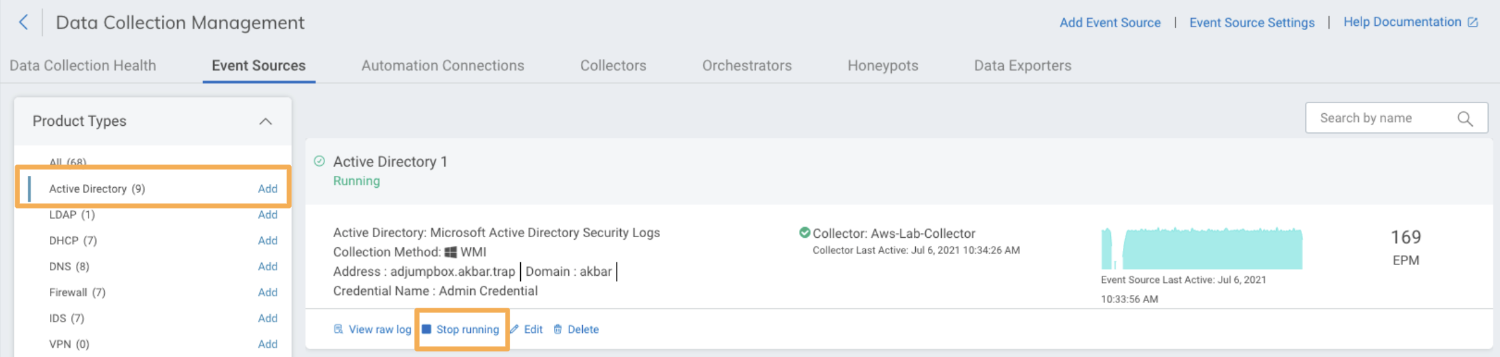The image size is (1500, 357).
Task: Select the LDAP (1) product type
Action: point(72,214)
